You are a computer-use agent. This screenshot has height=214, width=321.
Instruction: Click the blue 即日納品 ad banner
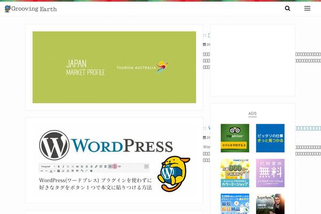(x=235, y=204)
